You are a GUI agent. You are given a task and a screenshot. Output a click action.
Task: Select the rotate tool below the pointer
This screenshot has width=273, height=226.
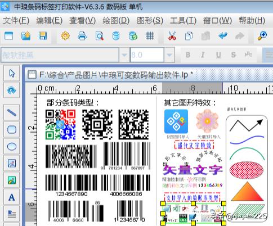[12, 91]
